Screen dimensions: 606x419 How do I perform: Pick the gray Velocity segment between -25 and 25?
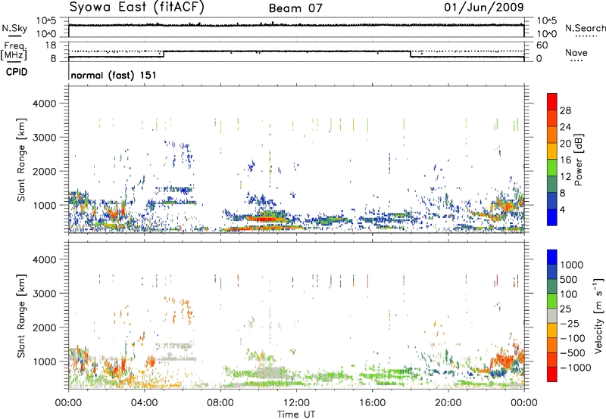(x=552, y=315)
